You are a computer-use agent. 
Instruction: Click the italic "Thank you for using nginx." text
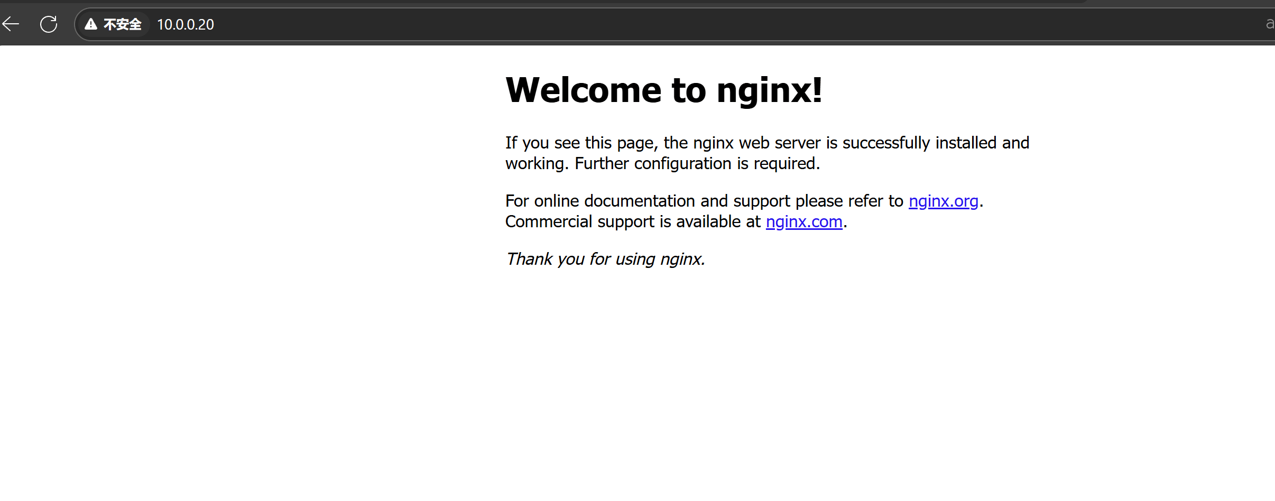click(605, 259)
